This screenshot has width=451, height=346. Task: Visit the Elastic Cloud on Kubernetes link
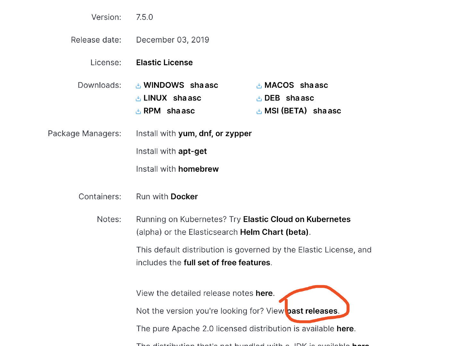click(x=297, y=219)
